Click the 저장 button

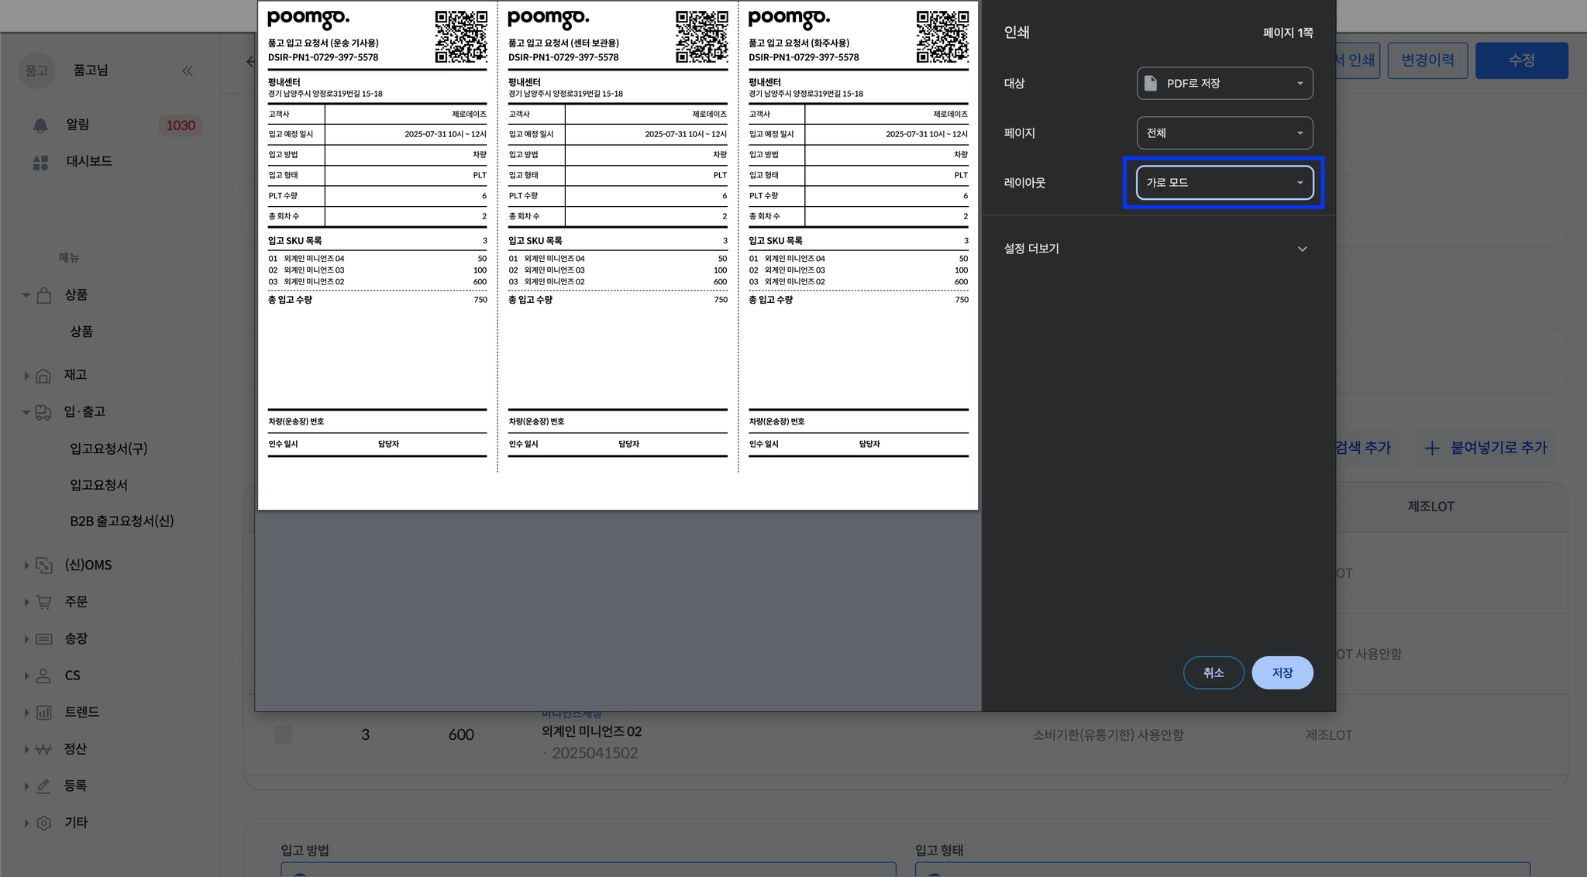pos(1282,672)
